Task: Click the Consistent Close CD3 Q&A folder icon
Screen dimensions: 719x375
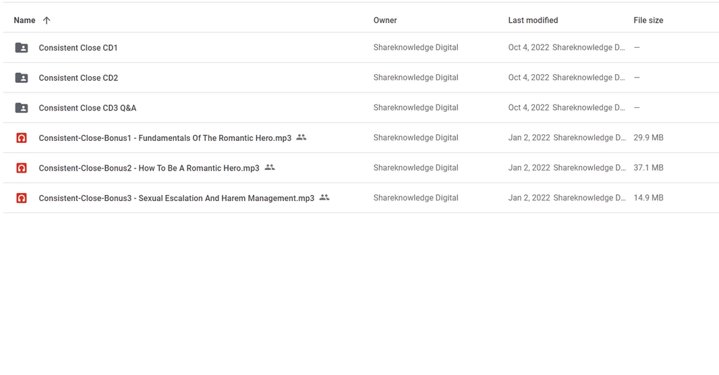Action: pos(22,108)
